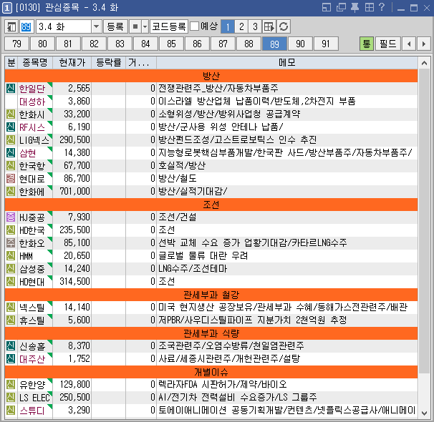Image resolution: width=434 pixels, height=422 pixels.
Task: Select page 3 toggle button
Action: (255, 26)
